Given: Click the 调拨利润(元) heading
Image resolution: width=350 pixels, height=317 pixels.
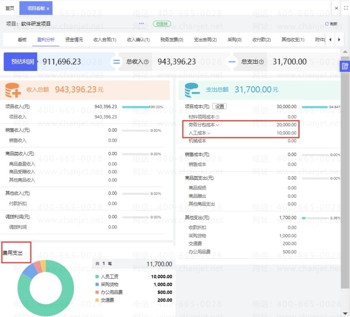Looking at the screenshot, I should point(18,217).
